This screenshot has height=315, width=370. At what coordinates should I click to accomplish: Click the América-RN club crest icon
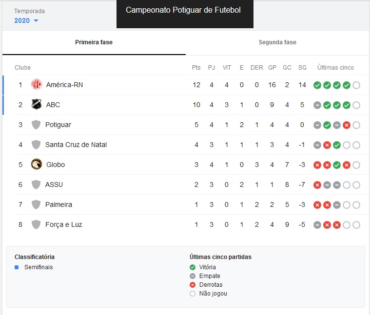pos(37,85)
